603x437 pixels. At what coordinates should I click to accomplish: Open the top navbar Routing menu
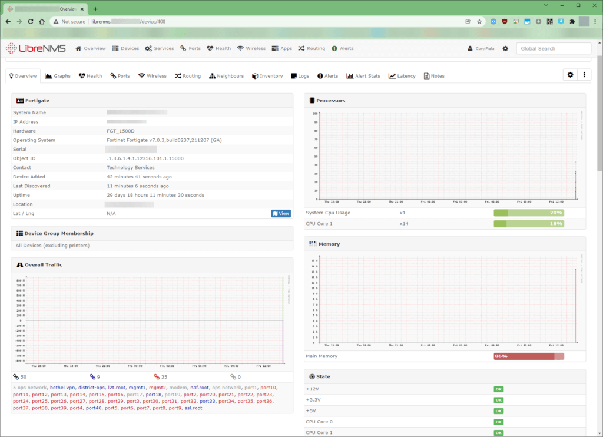(312, 48)
